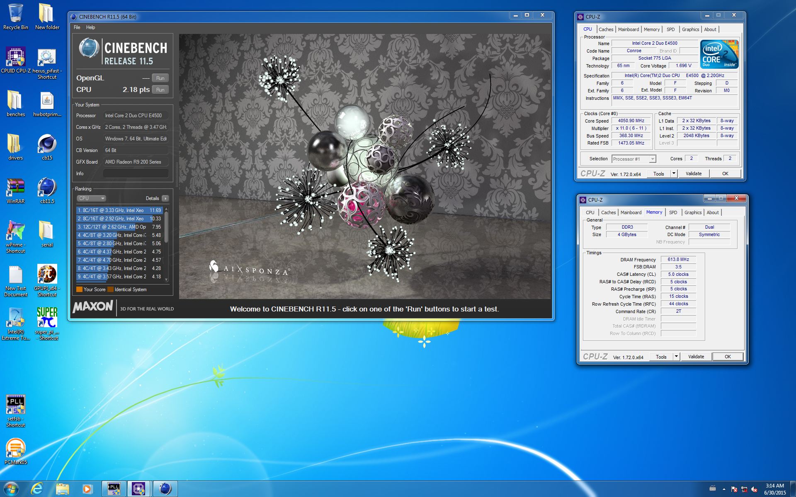The height and width of the screenshot is (497, 796).
Task: Switch to SPD tab in top CPU-Z
Action: (670, 29)
